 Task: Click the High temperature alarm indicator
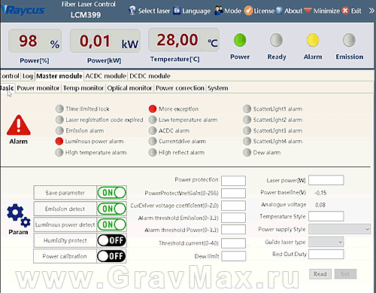[x=59, y=152]
